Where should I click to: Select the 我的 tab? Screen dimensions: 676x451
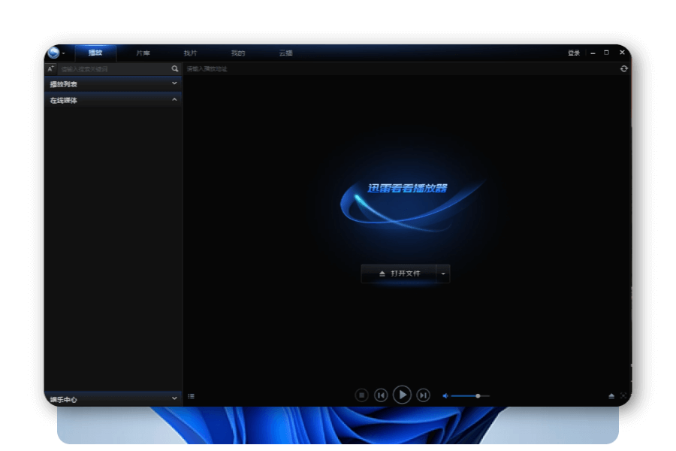[x=238, y=53]
